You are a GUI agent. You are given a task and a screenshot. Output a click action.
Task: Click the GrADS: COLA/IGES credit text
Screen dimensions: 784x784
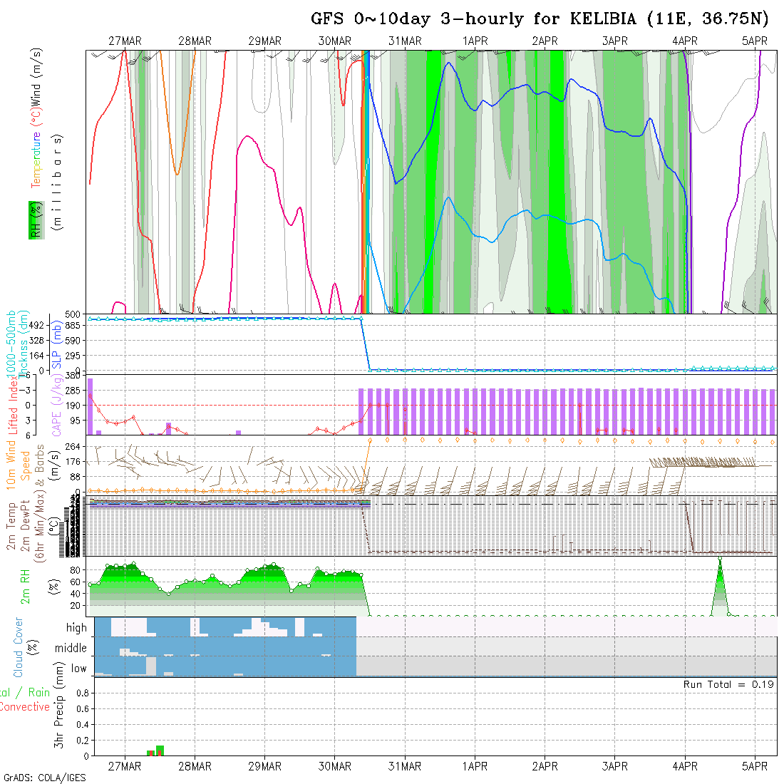pos(44,778)
